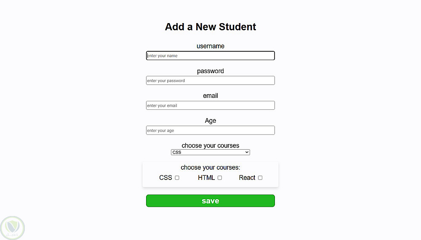Check the React checkbox
Image resolution: width=421 pixels, height=240 pixels.
click(x=260, y=178)
